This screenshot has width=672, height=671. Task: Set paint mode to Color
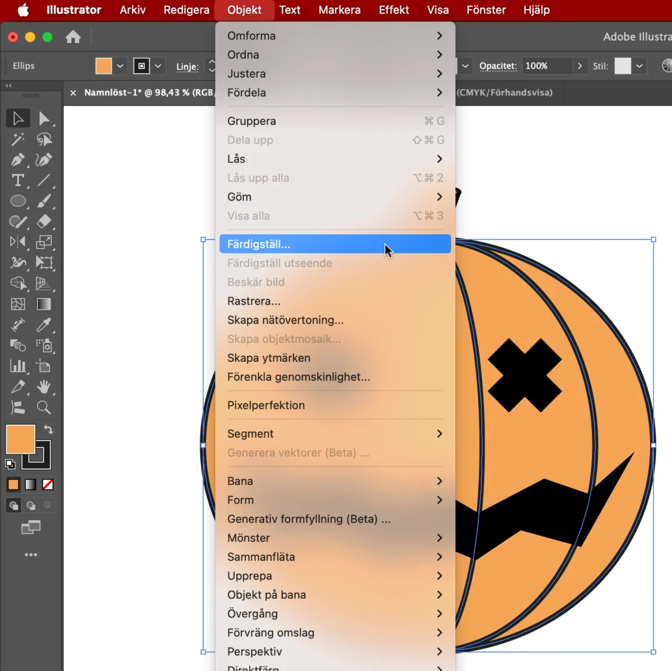(13, 484)
